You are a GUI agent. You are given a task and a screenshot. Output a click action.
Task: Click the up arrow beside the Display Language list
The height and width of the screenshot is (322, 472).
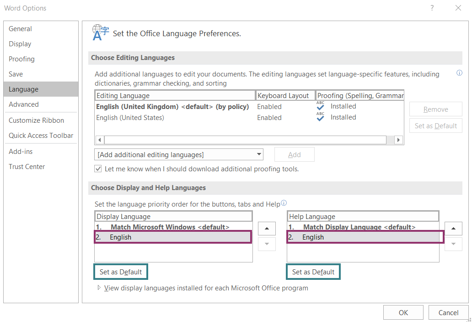[267, 228]
